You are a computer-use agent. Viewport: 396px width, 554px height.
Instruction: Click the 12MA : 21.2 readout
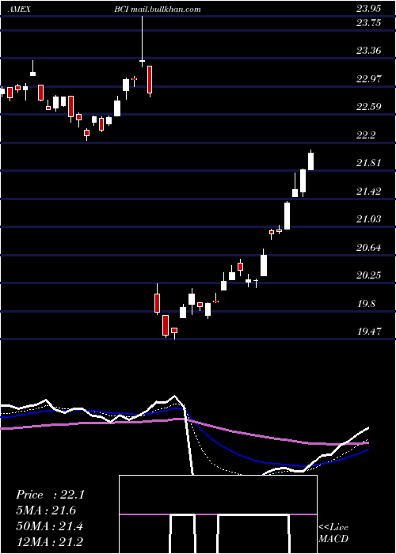pos(50,541)
